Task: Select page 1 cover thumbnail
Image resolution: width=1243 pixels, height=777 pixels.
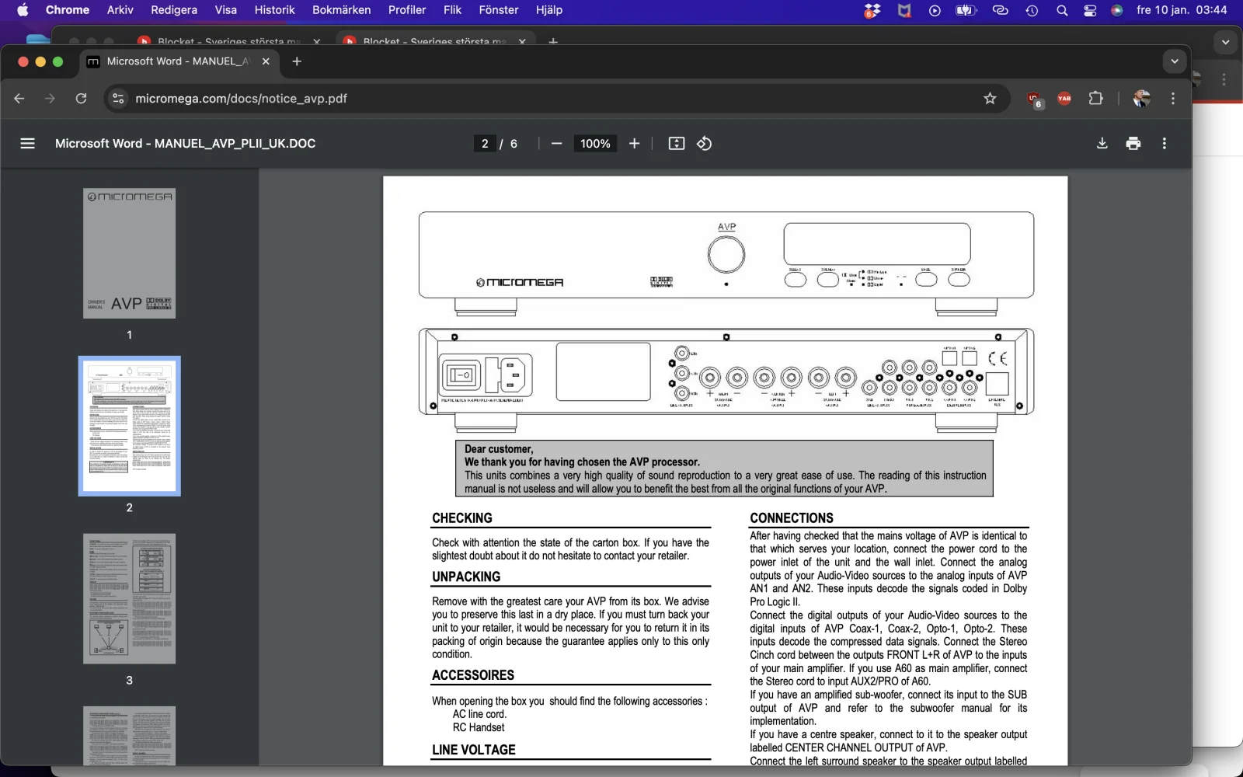Action: 129,253
